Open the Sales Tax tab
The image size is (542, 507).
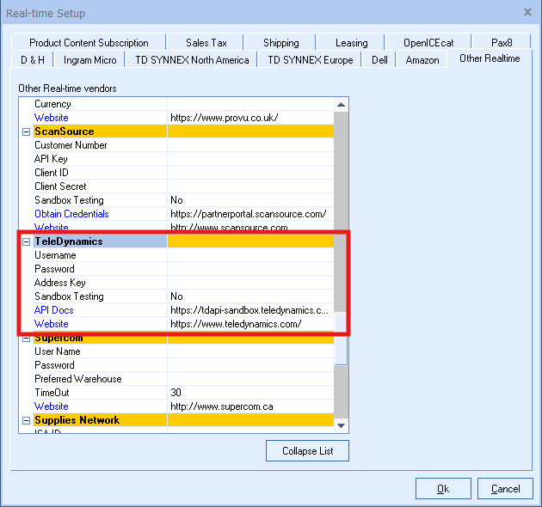[206, 42]
